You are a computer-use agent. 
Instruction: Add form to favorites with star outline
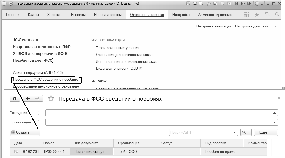pos(51,98)
